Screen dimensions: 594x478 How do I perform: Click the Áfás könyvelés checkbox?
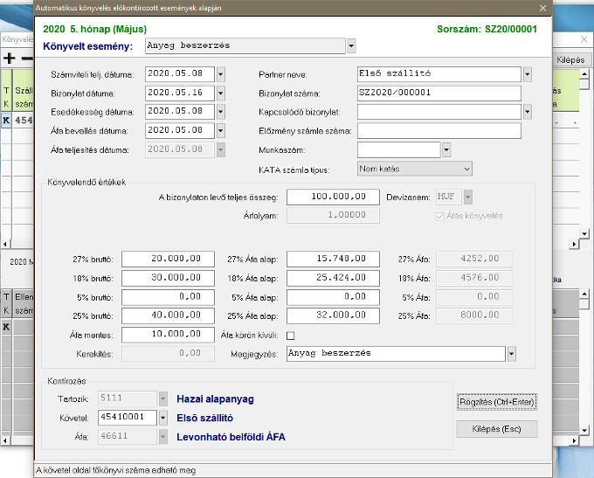[439, 215]
